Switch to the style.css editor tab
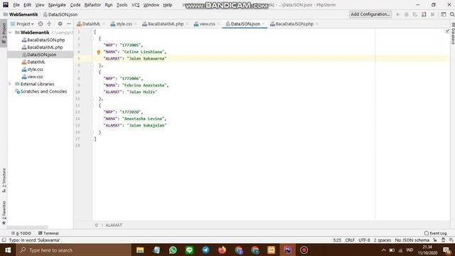Viewport: 455px width, 256px height. point(124,23)
